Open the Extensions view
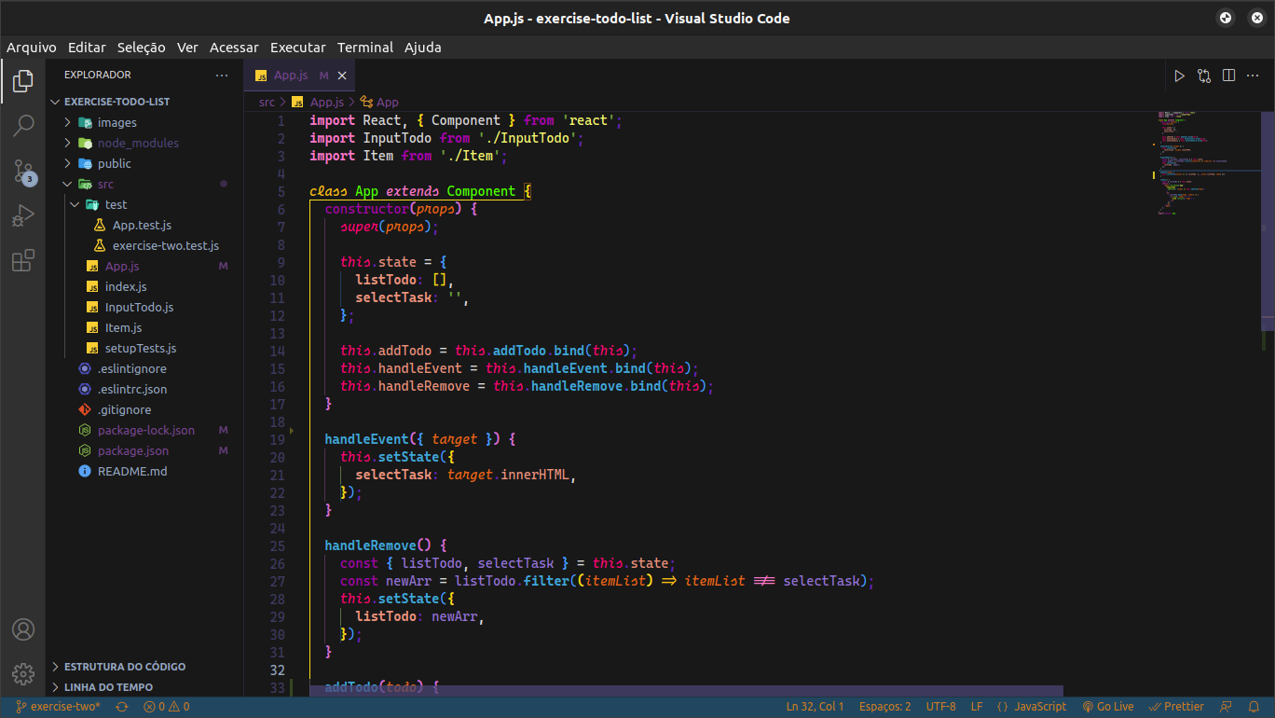 23,260
